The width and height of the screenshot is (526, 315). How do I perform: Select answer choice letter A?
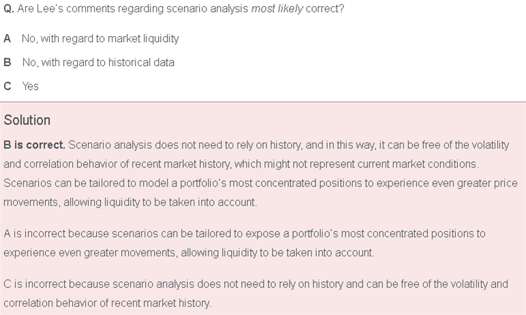pos(7,39)
